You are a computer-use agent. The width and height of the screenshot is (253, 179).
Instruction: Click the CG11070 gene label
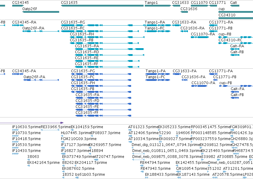tap(199, 3)
